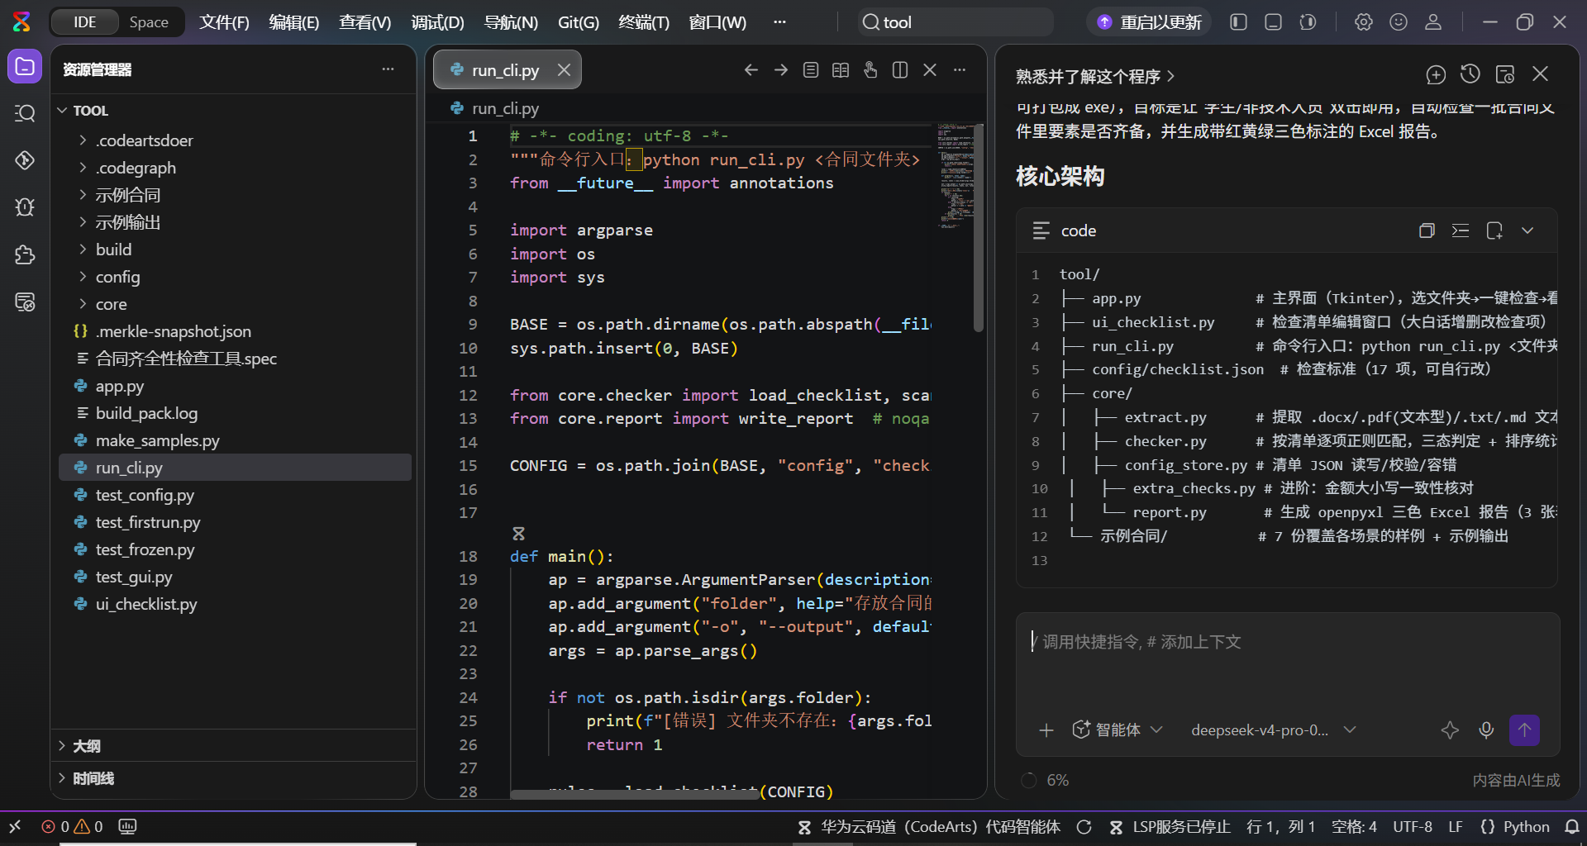Open chat history clock icon
The height and width of the screenshot is (846, 1587).
[1470, 74]
